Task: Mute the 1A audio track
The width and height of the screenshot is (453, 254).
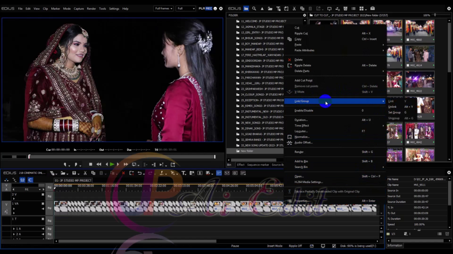Action: (43, 229)
